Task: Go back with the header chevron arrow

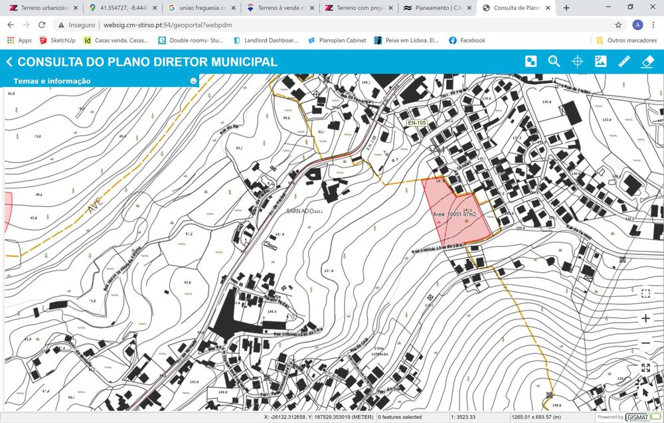Action: pos(9,62)
